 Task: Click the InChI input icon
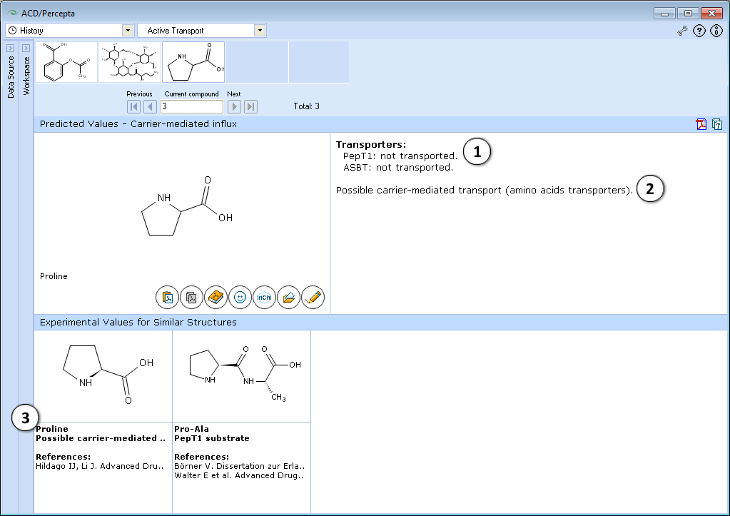pyautogui.click(x=264, y=297)
